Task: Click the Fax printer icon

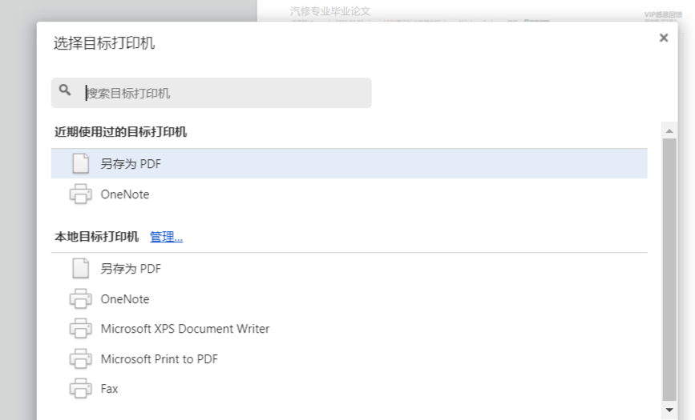Action: click(81, 388)
